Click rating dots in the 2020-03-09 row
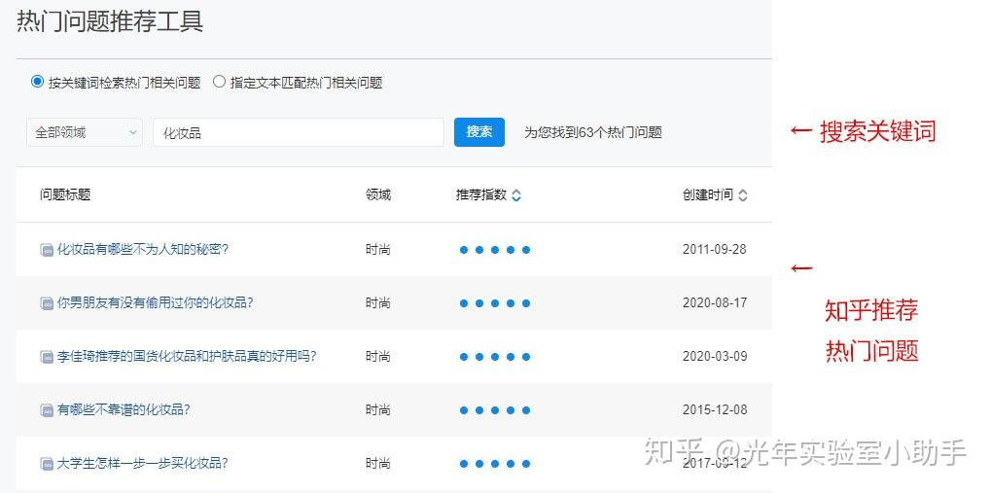The image size is (992, 493). click(495, 357)
